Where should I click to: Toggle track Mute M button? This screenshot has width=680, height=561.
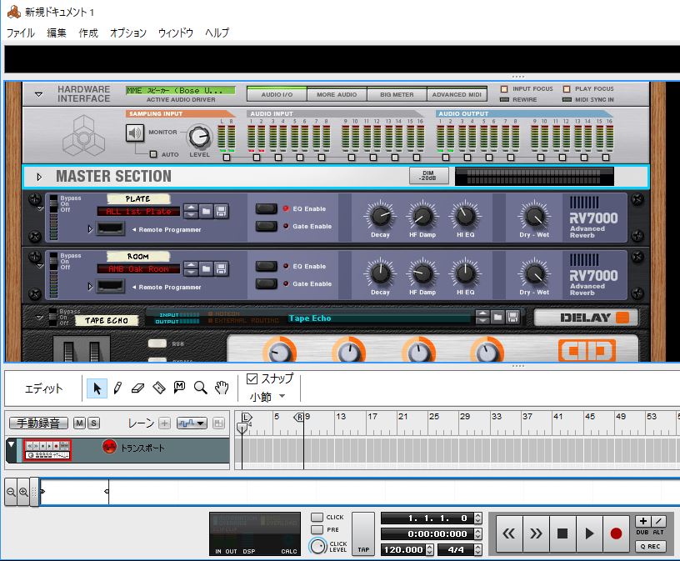79,423
